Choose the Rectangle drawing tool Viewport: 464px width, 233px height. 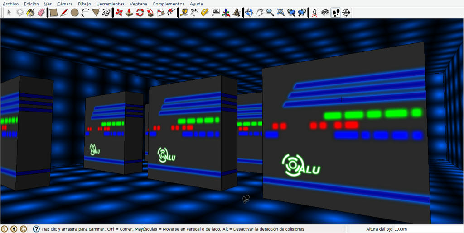pos(53,12)
